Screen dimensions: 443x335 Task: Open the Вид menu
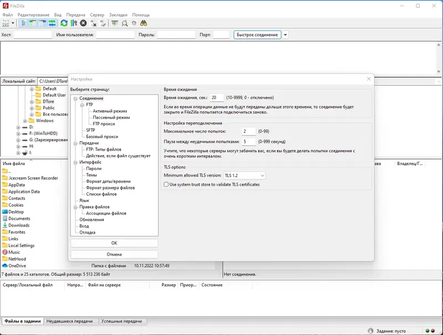(x=58, y=15)
